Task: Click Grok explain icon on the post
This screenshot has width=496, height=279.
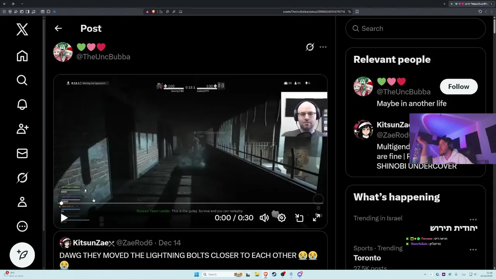Action: click(x=310, y=47)
